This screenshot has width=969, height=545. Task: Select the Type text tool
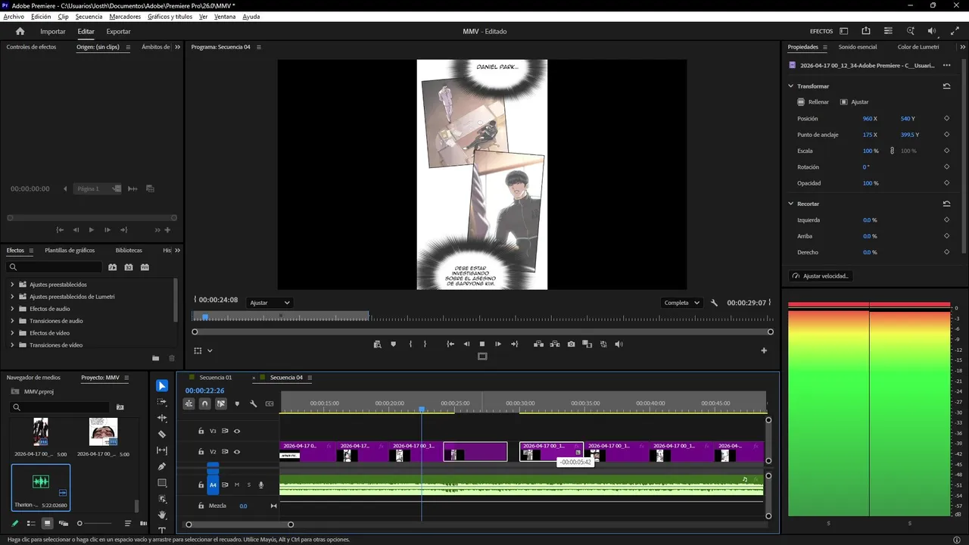[162, 530]
